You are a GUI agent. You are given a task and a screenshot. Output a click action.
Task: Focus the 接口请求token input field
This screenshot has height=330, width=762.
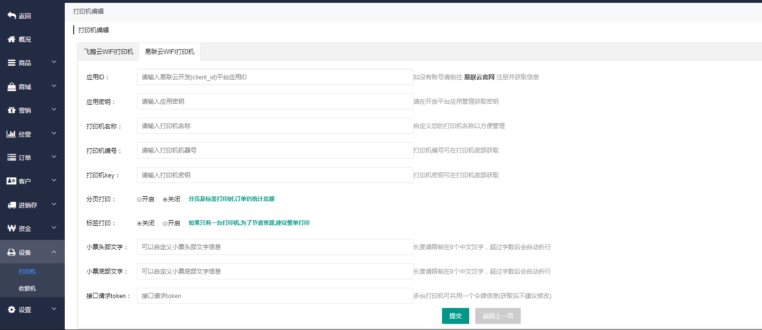(x=275, y=296)
